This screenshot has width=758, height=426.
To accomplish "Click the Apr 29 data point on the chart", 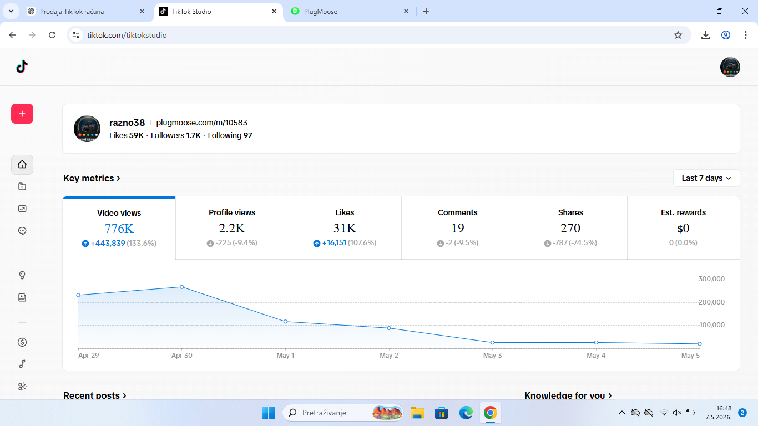I will point(78,295).
